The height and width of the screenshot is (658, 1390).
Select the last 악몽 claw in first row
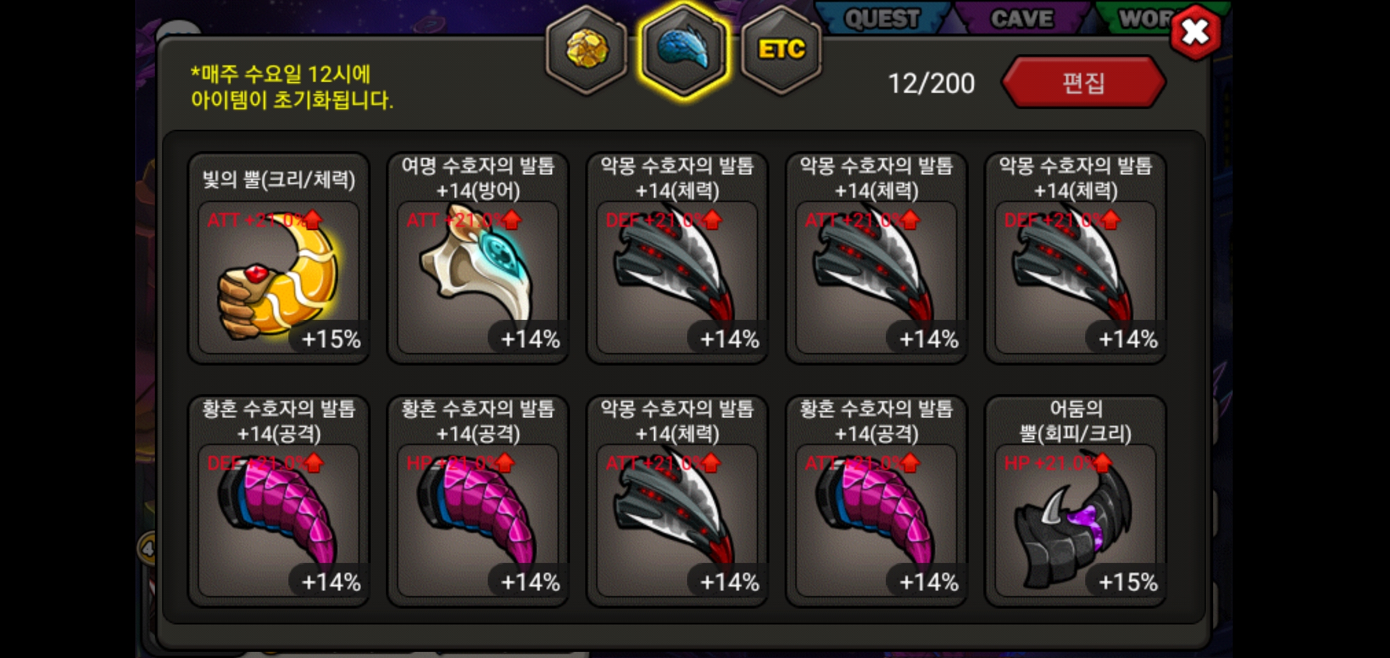(1076, 258)
